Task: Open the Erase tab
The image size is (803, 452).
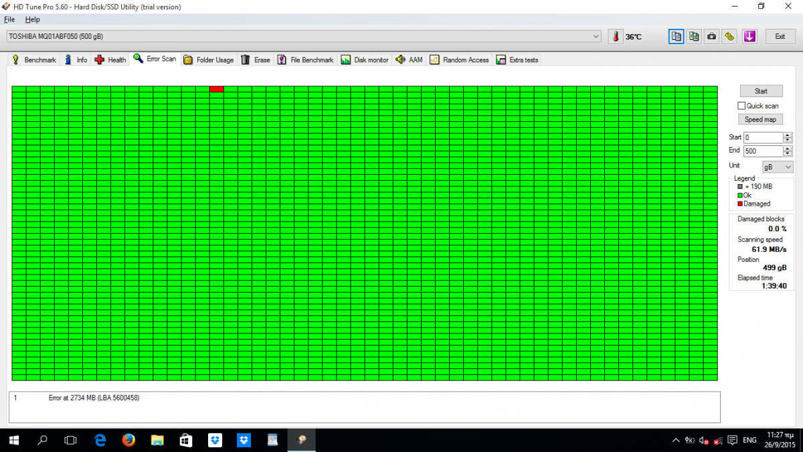Action: point(256,60)
